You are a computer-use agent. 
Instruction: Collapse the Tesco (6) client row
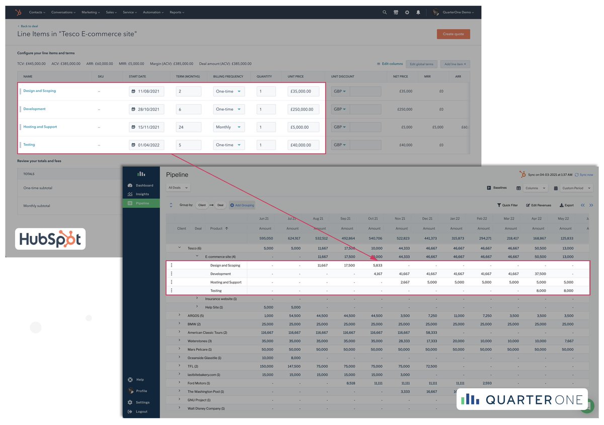[x=180, y=247]
